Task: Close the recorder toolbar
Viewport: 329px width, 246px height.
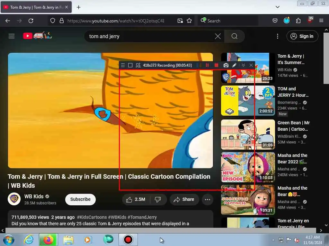Action: [251, 65]
